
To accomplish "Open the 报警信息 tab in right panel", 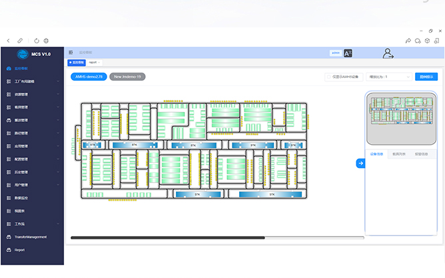I will tap(421, 154).
